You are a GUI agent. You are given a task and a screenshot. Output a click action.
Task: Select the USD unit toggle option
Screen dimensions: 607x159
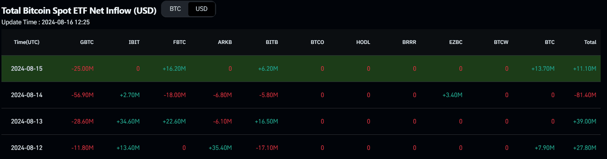[202, 9]
